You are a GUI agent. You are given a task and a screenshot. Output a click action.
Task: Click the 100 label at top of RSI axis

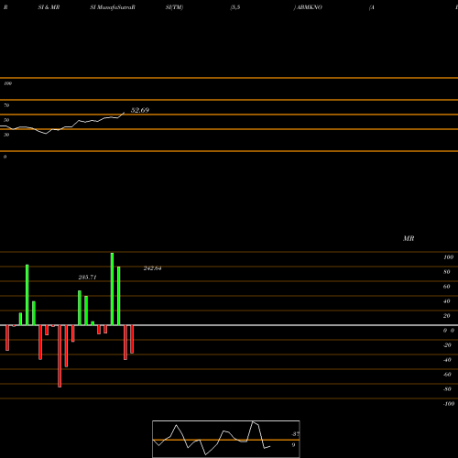coord(8,83)
